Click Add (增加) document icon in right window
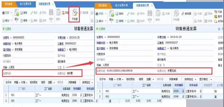 click(x=111, y=13)
